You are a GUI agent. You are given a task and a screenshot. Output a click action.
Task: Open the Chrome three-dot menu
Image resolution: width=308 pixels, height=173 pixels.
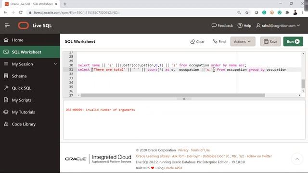pyautogui.click(x=303, y=12)
